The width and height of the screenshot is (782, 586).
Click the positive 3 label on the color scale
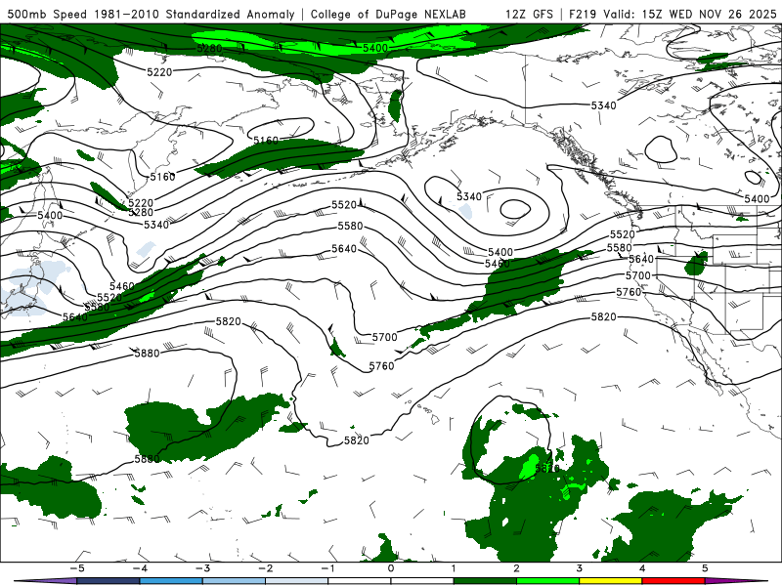[579, 568]
